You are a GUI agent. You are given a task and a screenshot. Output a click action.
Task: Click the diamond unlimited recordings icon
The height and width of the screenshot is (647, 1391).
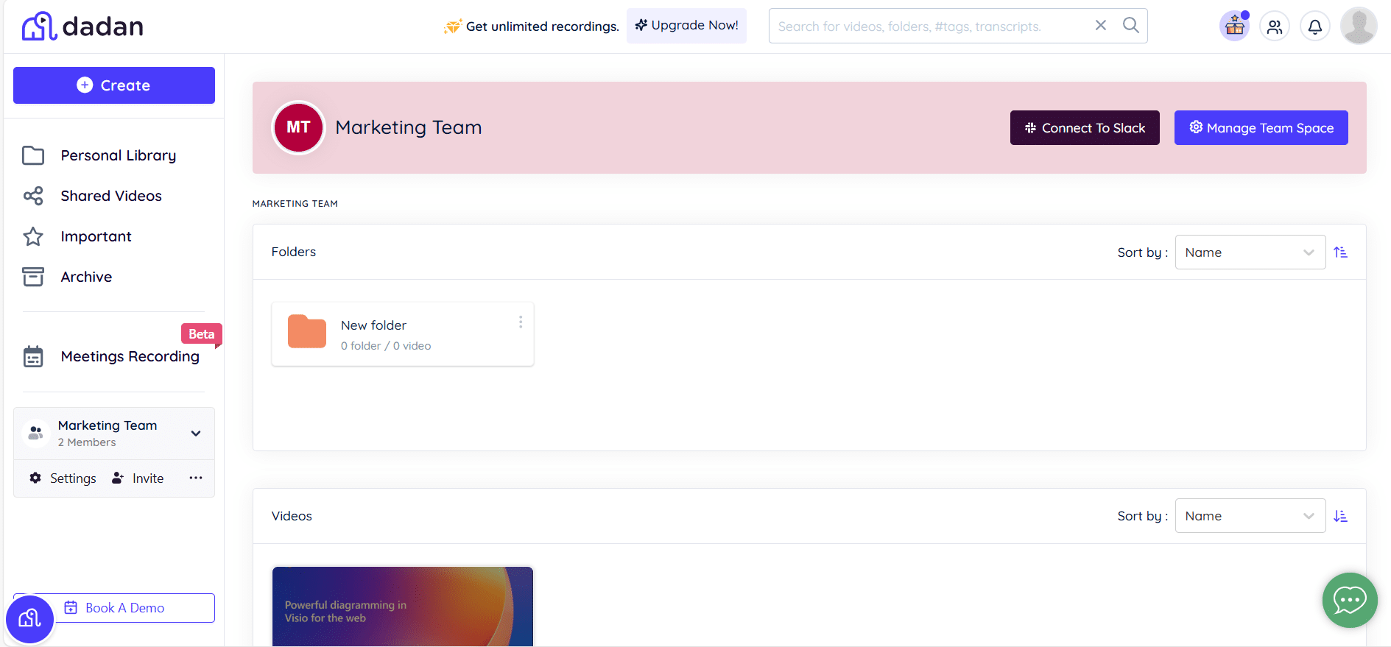[x=453, y=26]
